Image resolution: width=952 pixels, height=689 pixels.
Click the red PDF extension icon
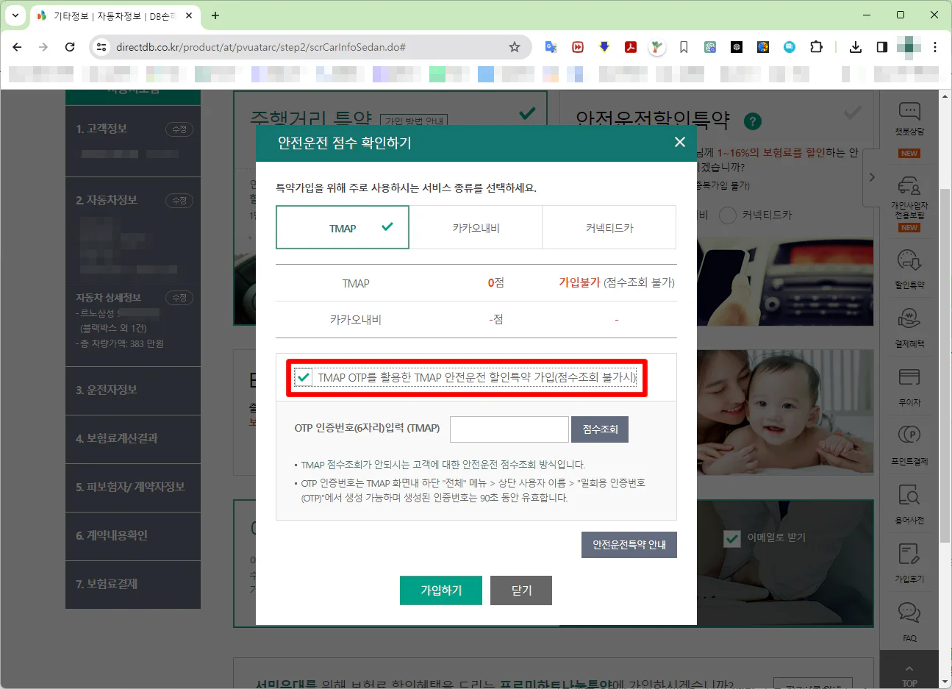(631, 47)
